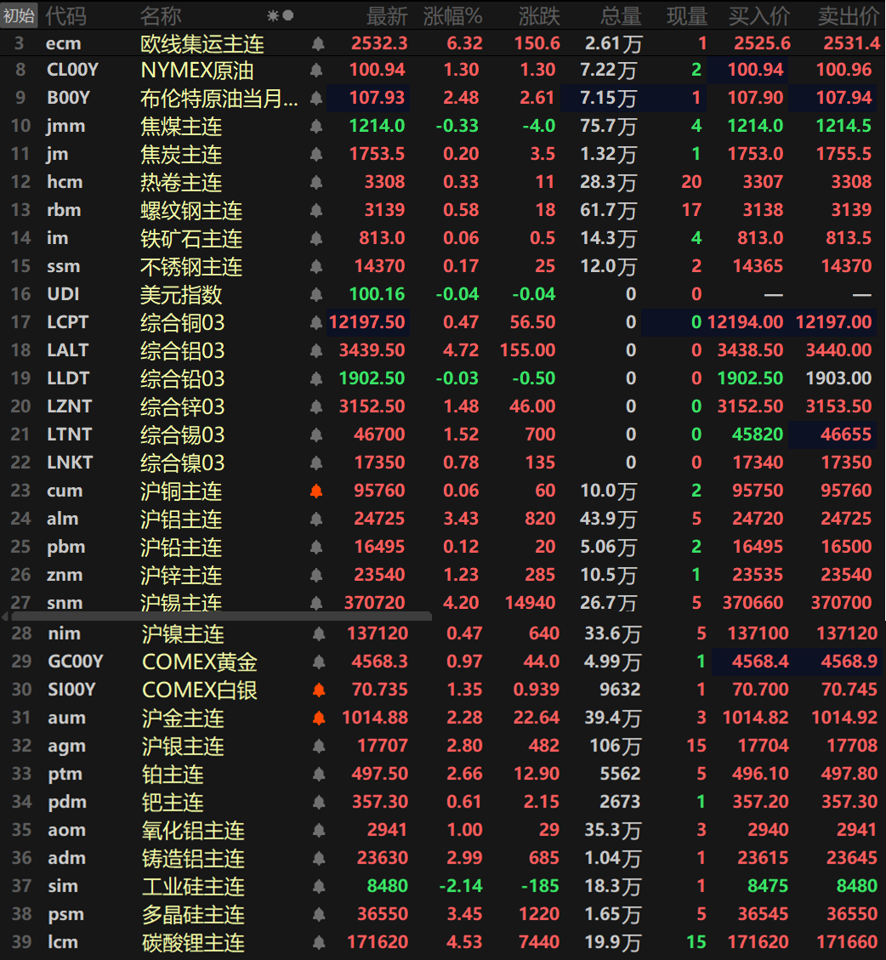Image resolution: width=886 pixels, height=960 pixels.
Task: Open the 布伦特原油当月 contract name
Action: point(219,99)
